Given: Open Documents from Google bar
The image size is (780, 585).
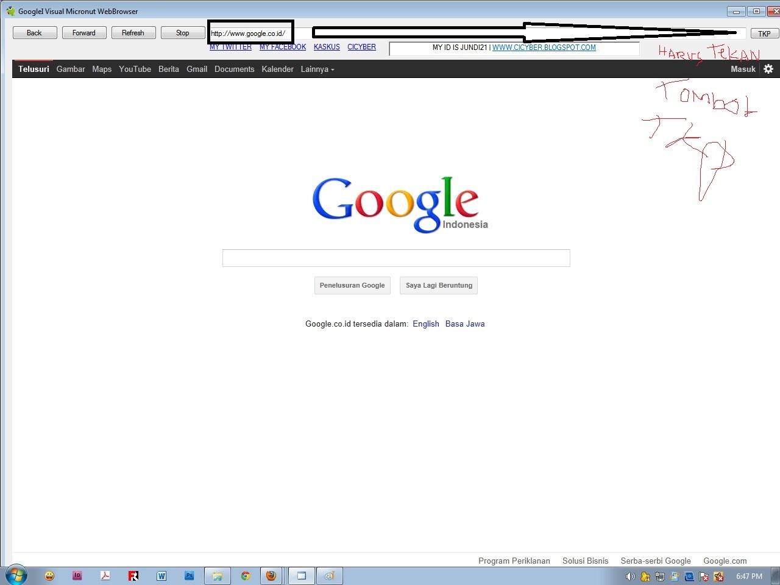Looking at the screenshot, I should (x=235, y=69).
